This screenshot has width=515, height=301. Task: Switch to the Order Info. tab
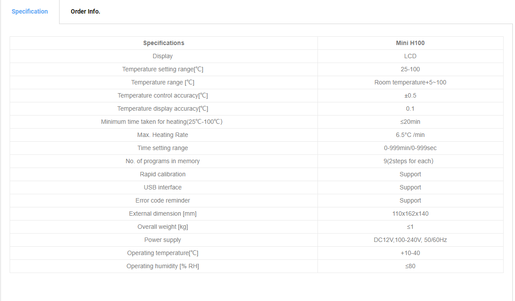pyautogui.click(x=85, y=11)
